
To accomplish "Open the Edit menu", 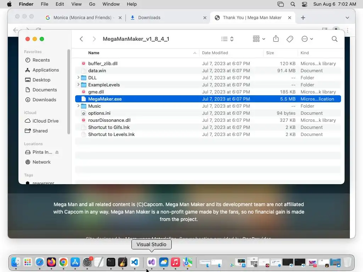I will click(60, 4).
